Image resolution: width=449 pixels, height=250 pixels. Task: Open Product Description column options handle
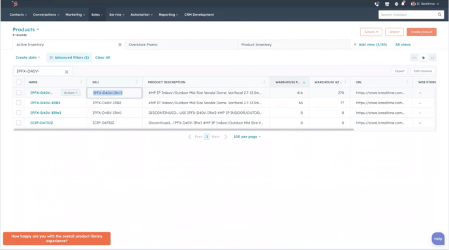click(x=264, y=82)
